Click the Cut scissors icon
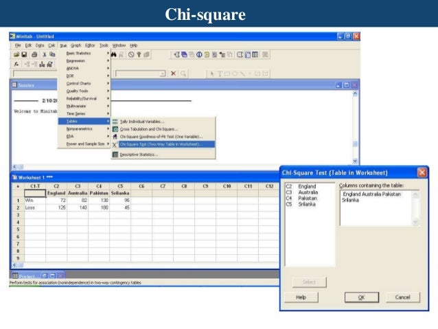Image resolution: width=438 pixels, height=329 pixels. tap(44, 54)
